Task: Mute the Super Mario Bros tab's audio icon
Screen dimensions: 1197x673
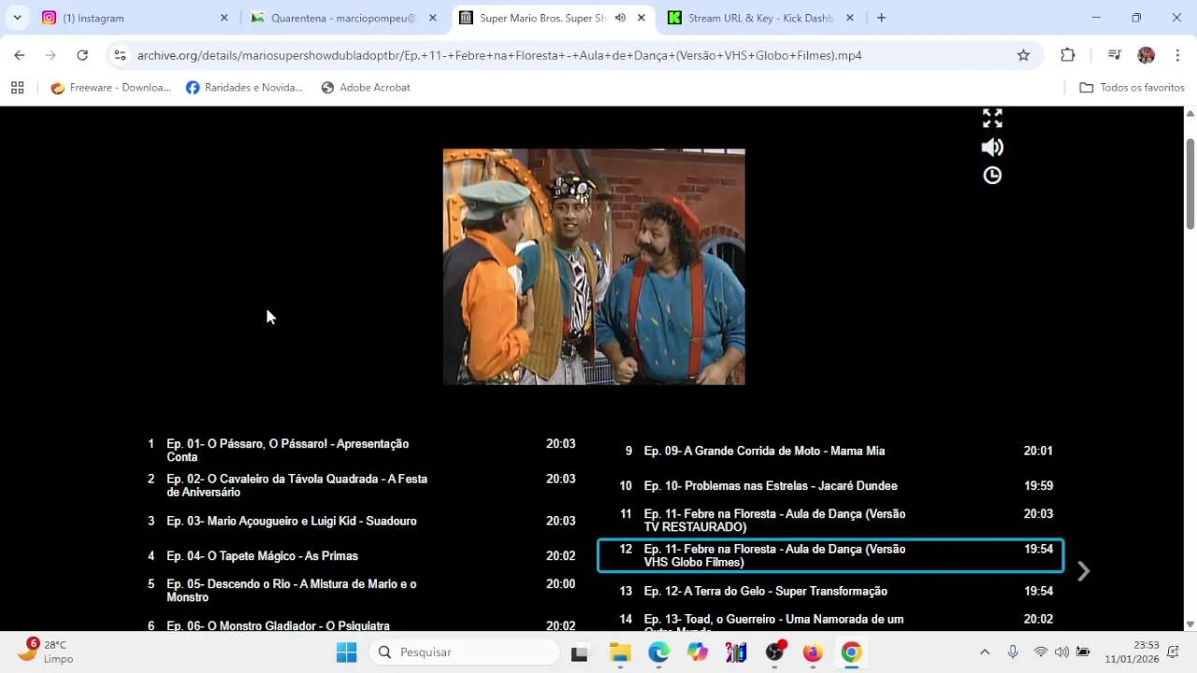Action: [620, 18]
